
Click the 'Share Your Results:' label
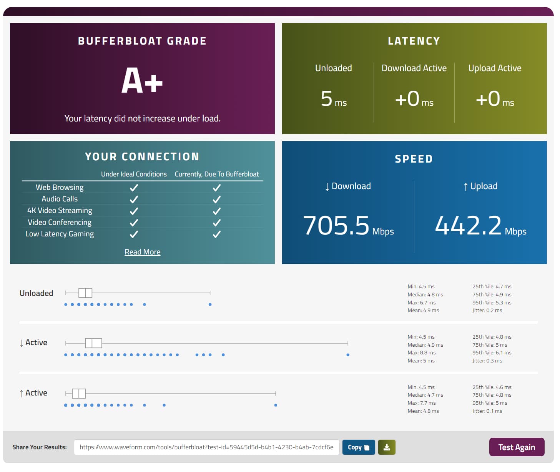(40, 447)
